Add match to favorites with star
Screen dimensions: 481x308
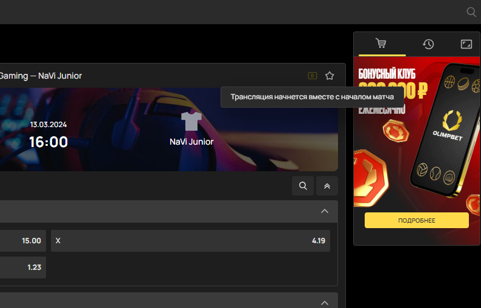(330, 76)
